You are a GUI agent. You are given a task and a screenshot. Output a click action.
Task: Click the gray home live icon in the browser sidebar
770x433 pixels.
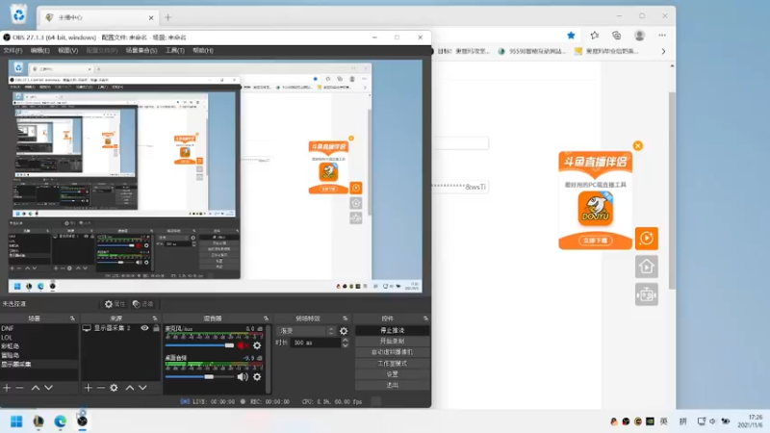(646, 267)
